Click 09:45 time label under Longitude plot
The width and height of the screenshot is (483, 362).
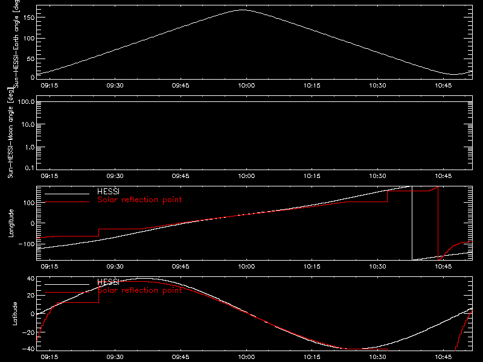(181, 266)
